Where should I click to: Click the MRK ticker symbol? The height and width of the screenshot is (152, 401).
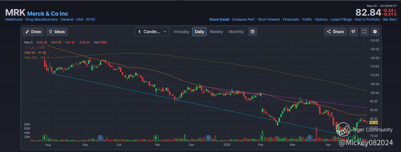15,13
